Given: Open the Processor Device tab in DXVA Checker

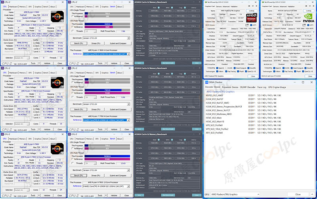Looking at the screenshot, I should 230,87.
